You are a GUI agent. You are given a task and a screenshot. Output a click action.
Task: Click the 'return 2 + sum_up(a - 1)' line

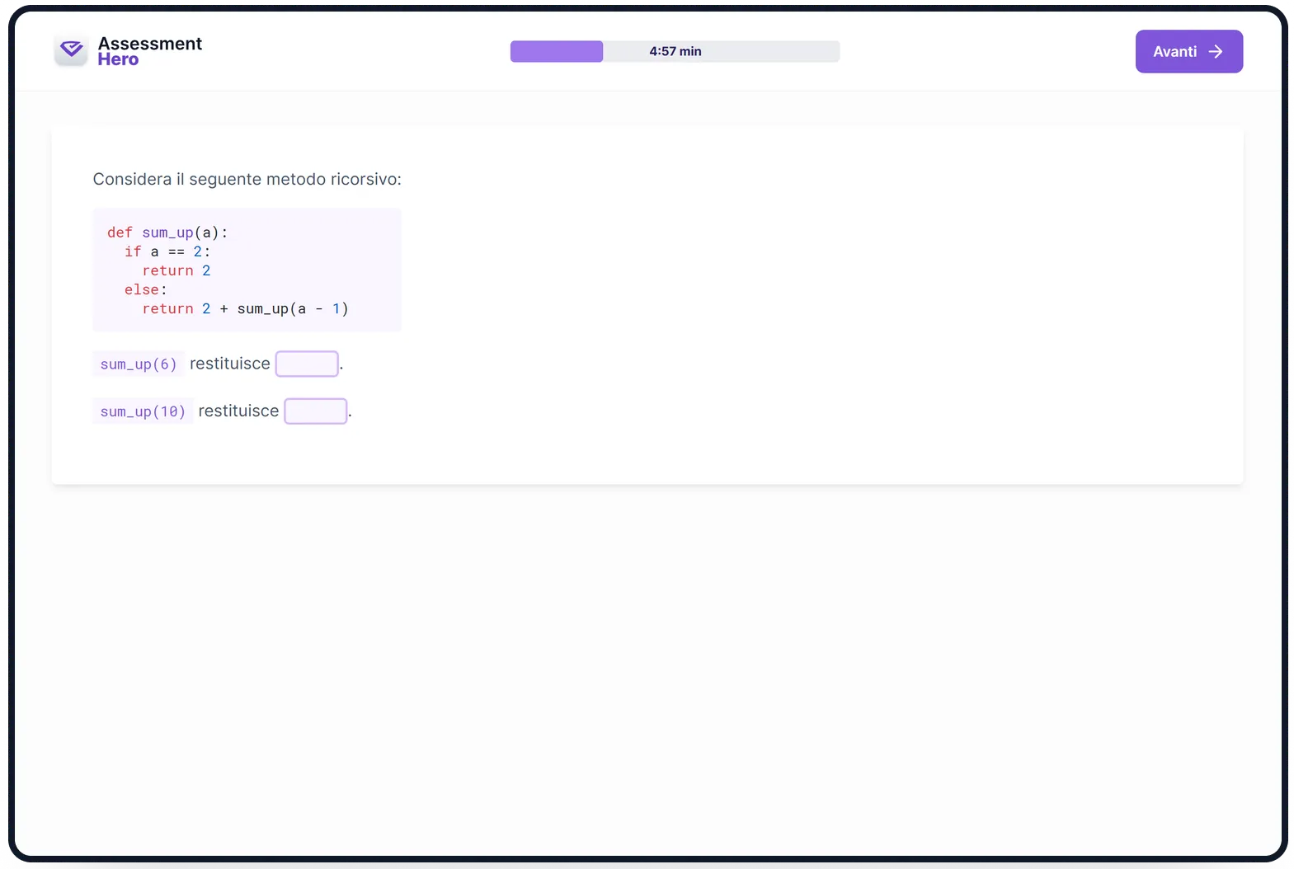(x=245, y=308)
